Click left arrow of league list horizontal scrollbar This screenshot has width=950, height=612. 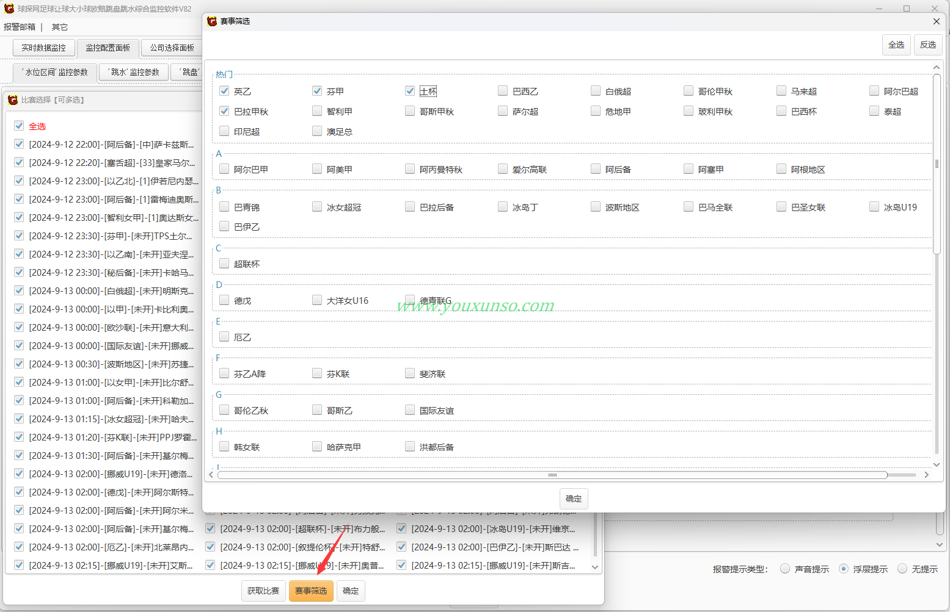coord(211,475)
